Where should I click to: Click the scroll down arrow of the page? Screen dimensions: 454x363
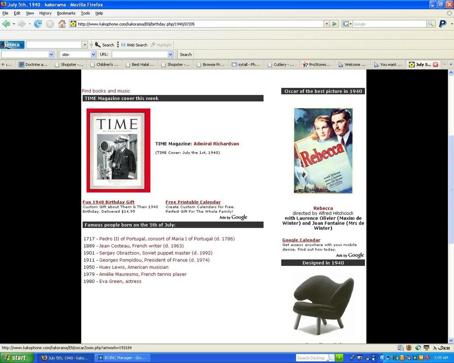[x=451, y=341]
